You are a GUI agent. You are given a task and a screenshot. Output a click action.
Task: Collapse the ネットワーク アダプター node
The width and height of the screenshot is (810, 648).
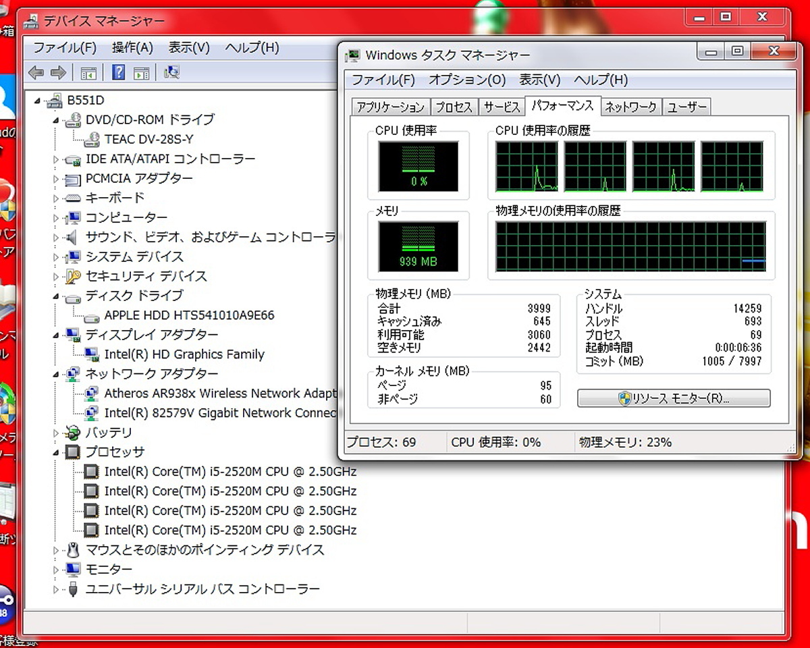click(x=57, y=375)
